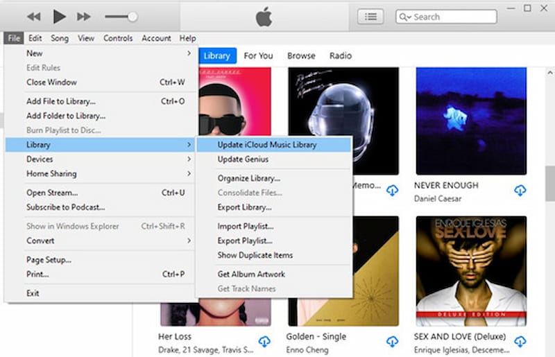Download Golden - Single via cloud icon
This screenshot has width=555, height=357.
click(392, 342)
